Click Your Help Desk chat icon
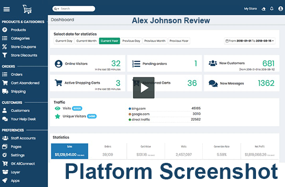The width and height of the screenshot is (285, 187). (x=5, y=119)
